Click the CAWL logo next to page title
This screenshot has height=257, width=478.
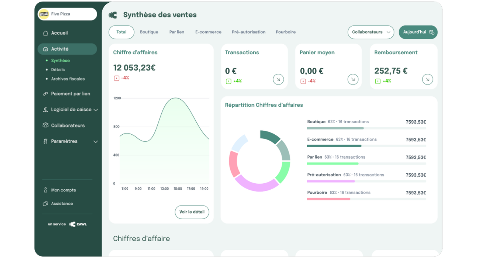(x=113, y=15)
